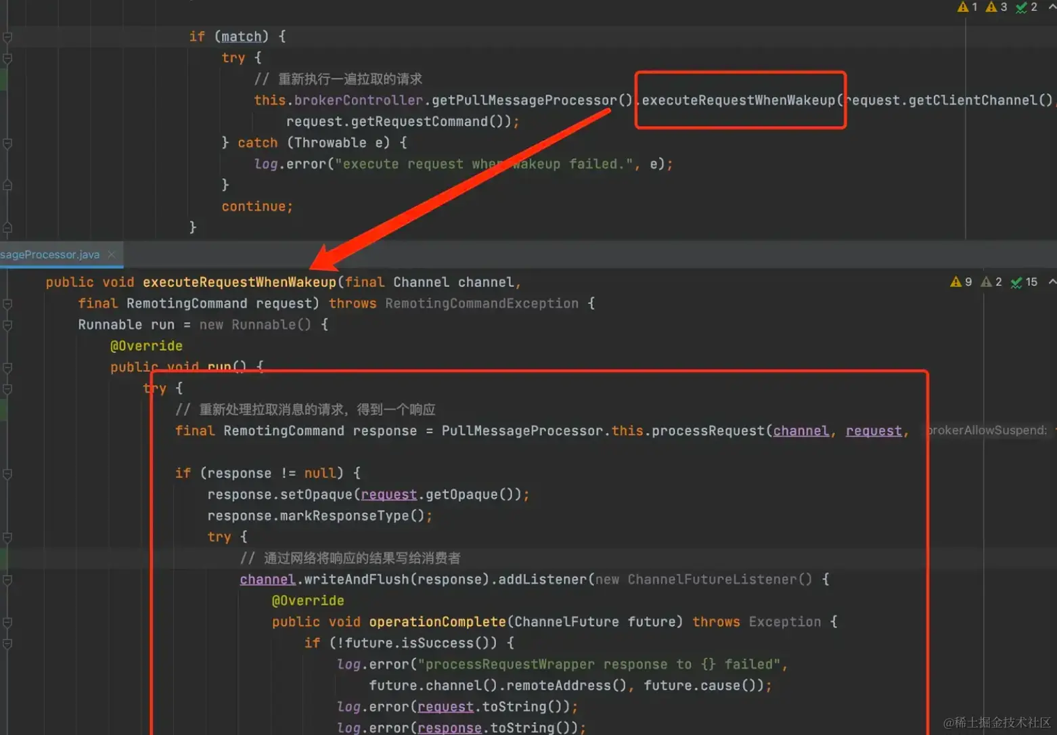Click underlined 'request' argument in processRequest call
The height and width of the screenshot is (735, 1057).
[874, 431]
